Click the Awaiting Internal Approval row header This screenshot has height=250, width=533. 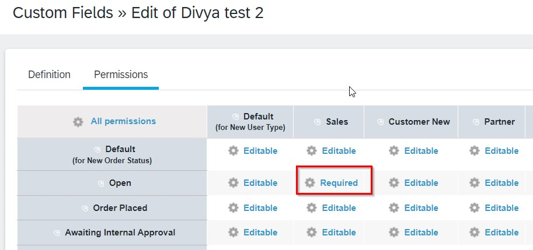(112, 233)
